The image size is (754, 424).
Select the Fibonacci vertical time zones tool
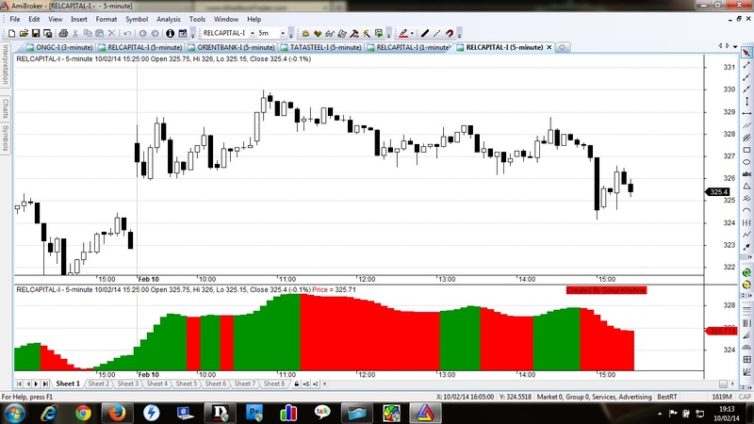click(746, 323)
